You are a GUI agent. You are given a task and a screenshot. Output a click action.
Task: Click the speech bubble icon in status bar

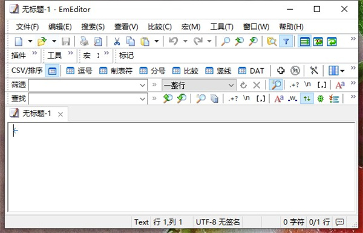click(x=339, y=222)
